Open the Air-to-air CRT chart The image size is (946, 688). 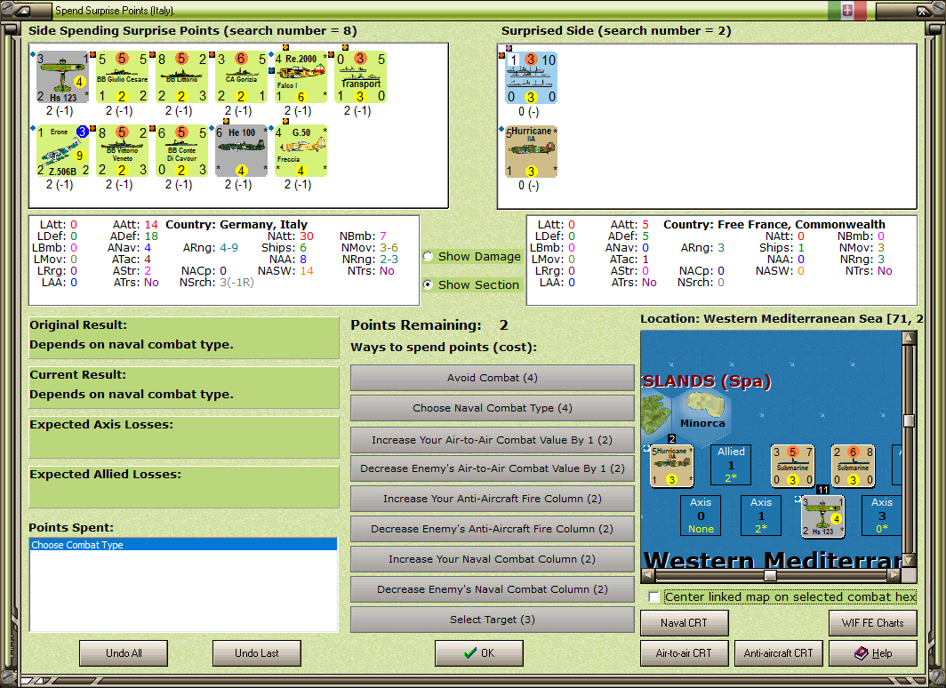(x=685, y=653)
